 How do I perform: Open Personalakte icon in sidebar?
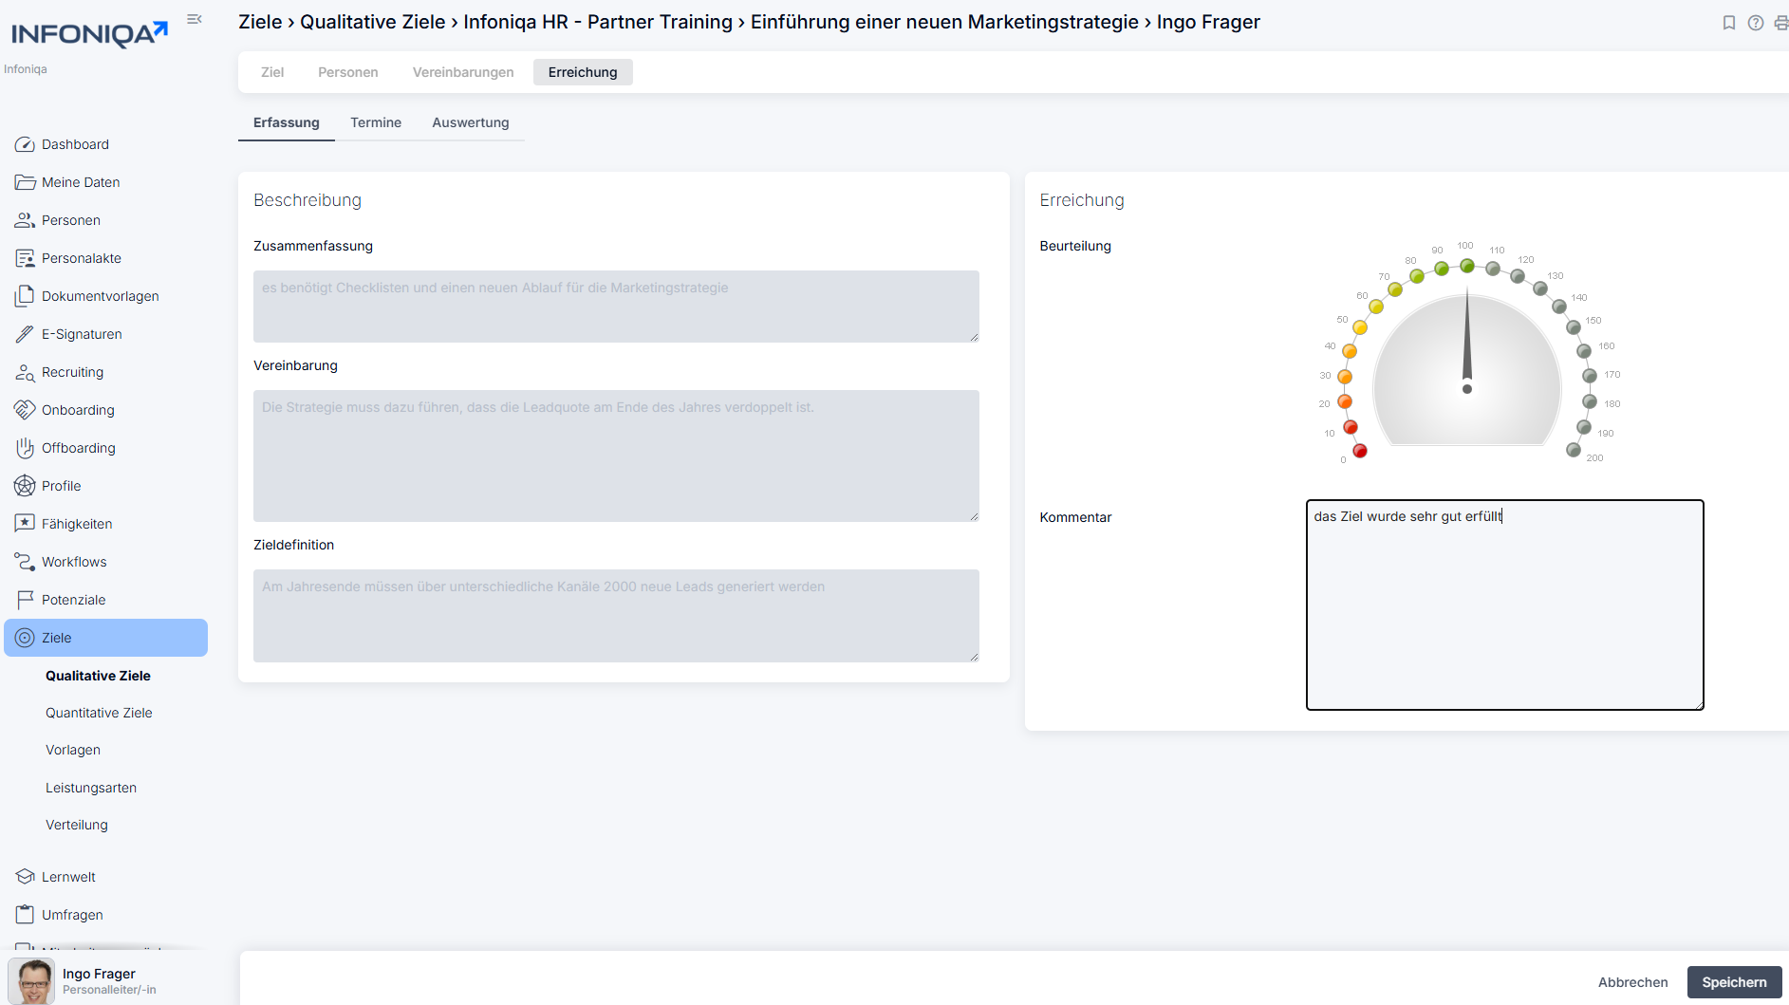[x=25, y=258]
